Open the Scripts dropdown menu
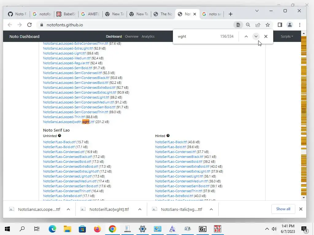The image size is (314, 235). tap(287, 36)
